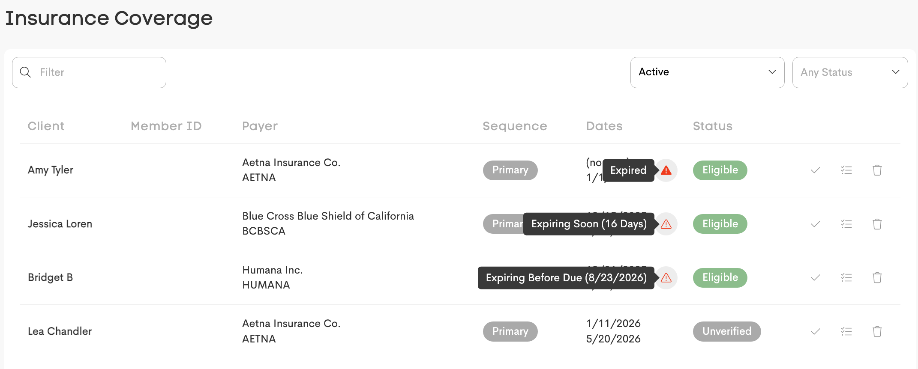This screenshot has width=918, height=369.
Task: Click the magnifier icon in Filter box
Action: (26, 72)
